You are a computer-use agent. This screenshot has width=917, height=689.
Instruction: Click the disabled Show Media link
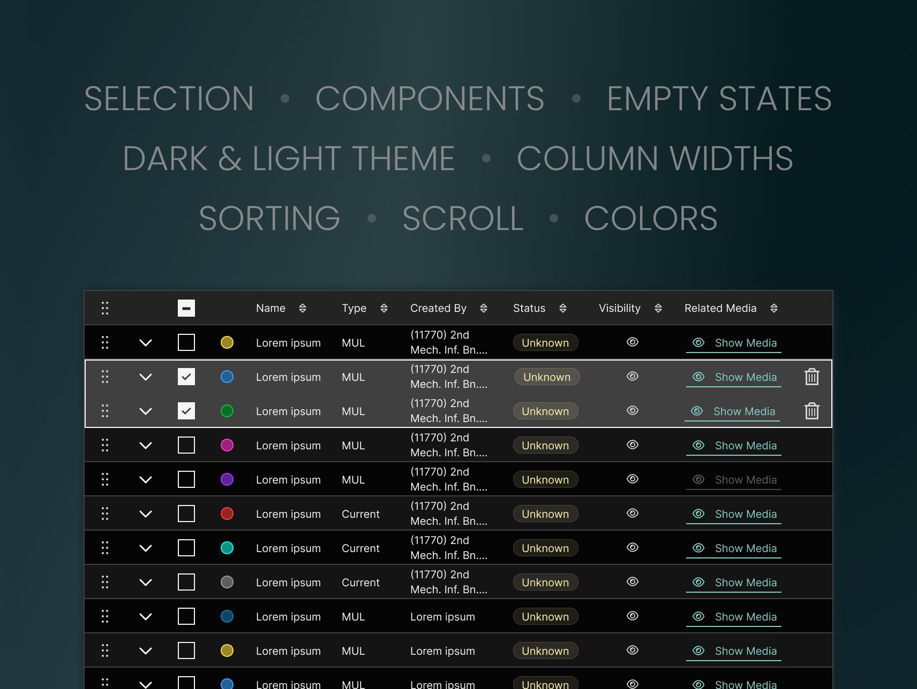[x=746, y=479]
